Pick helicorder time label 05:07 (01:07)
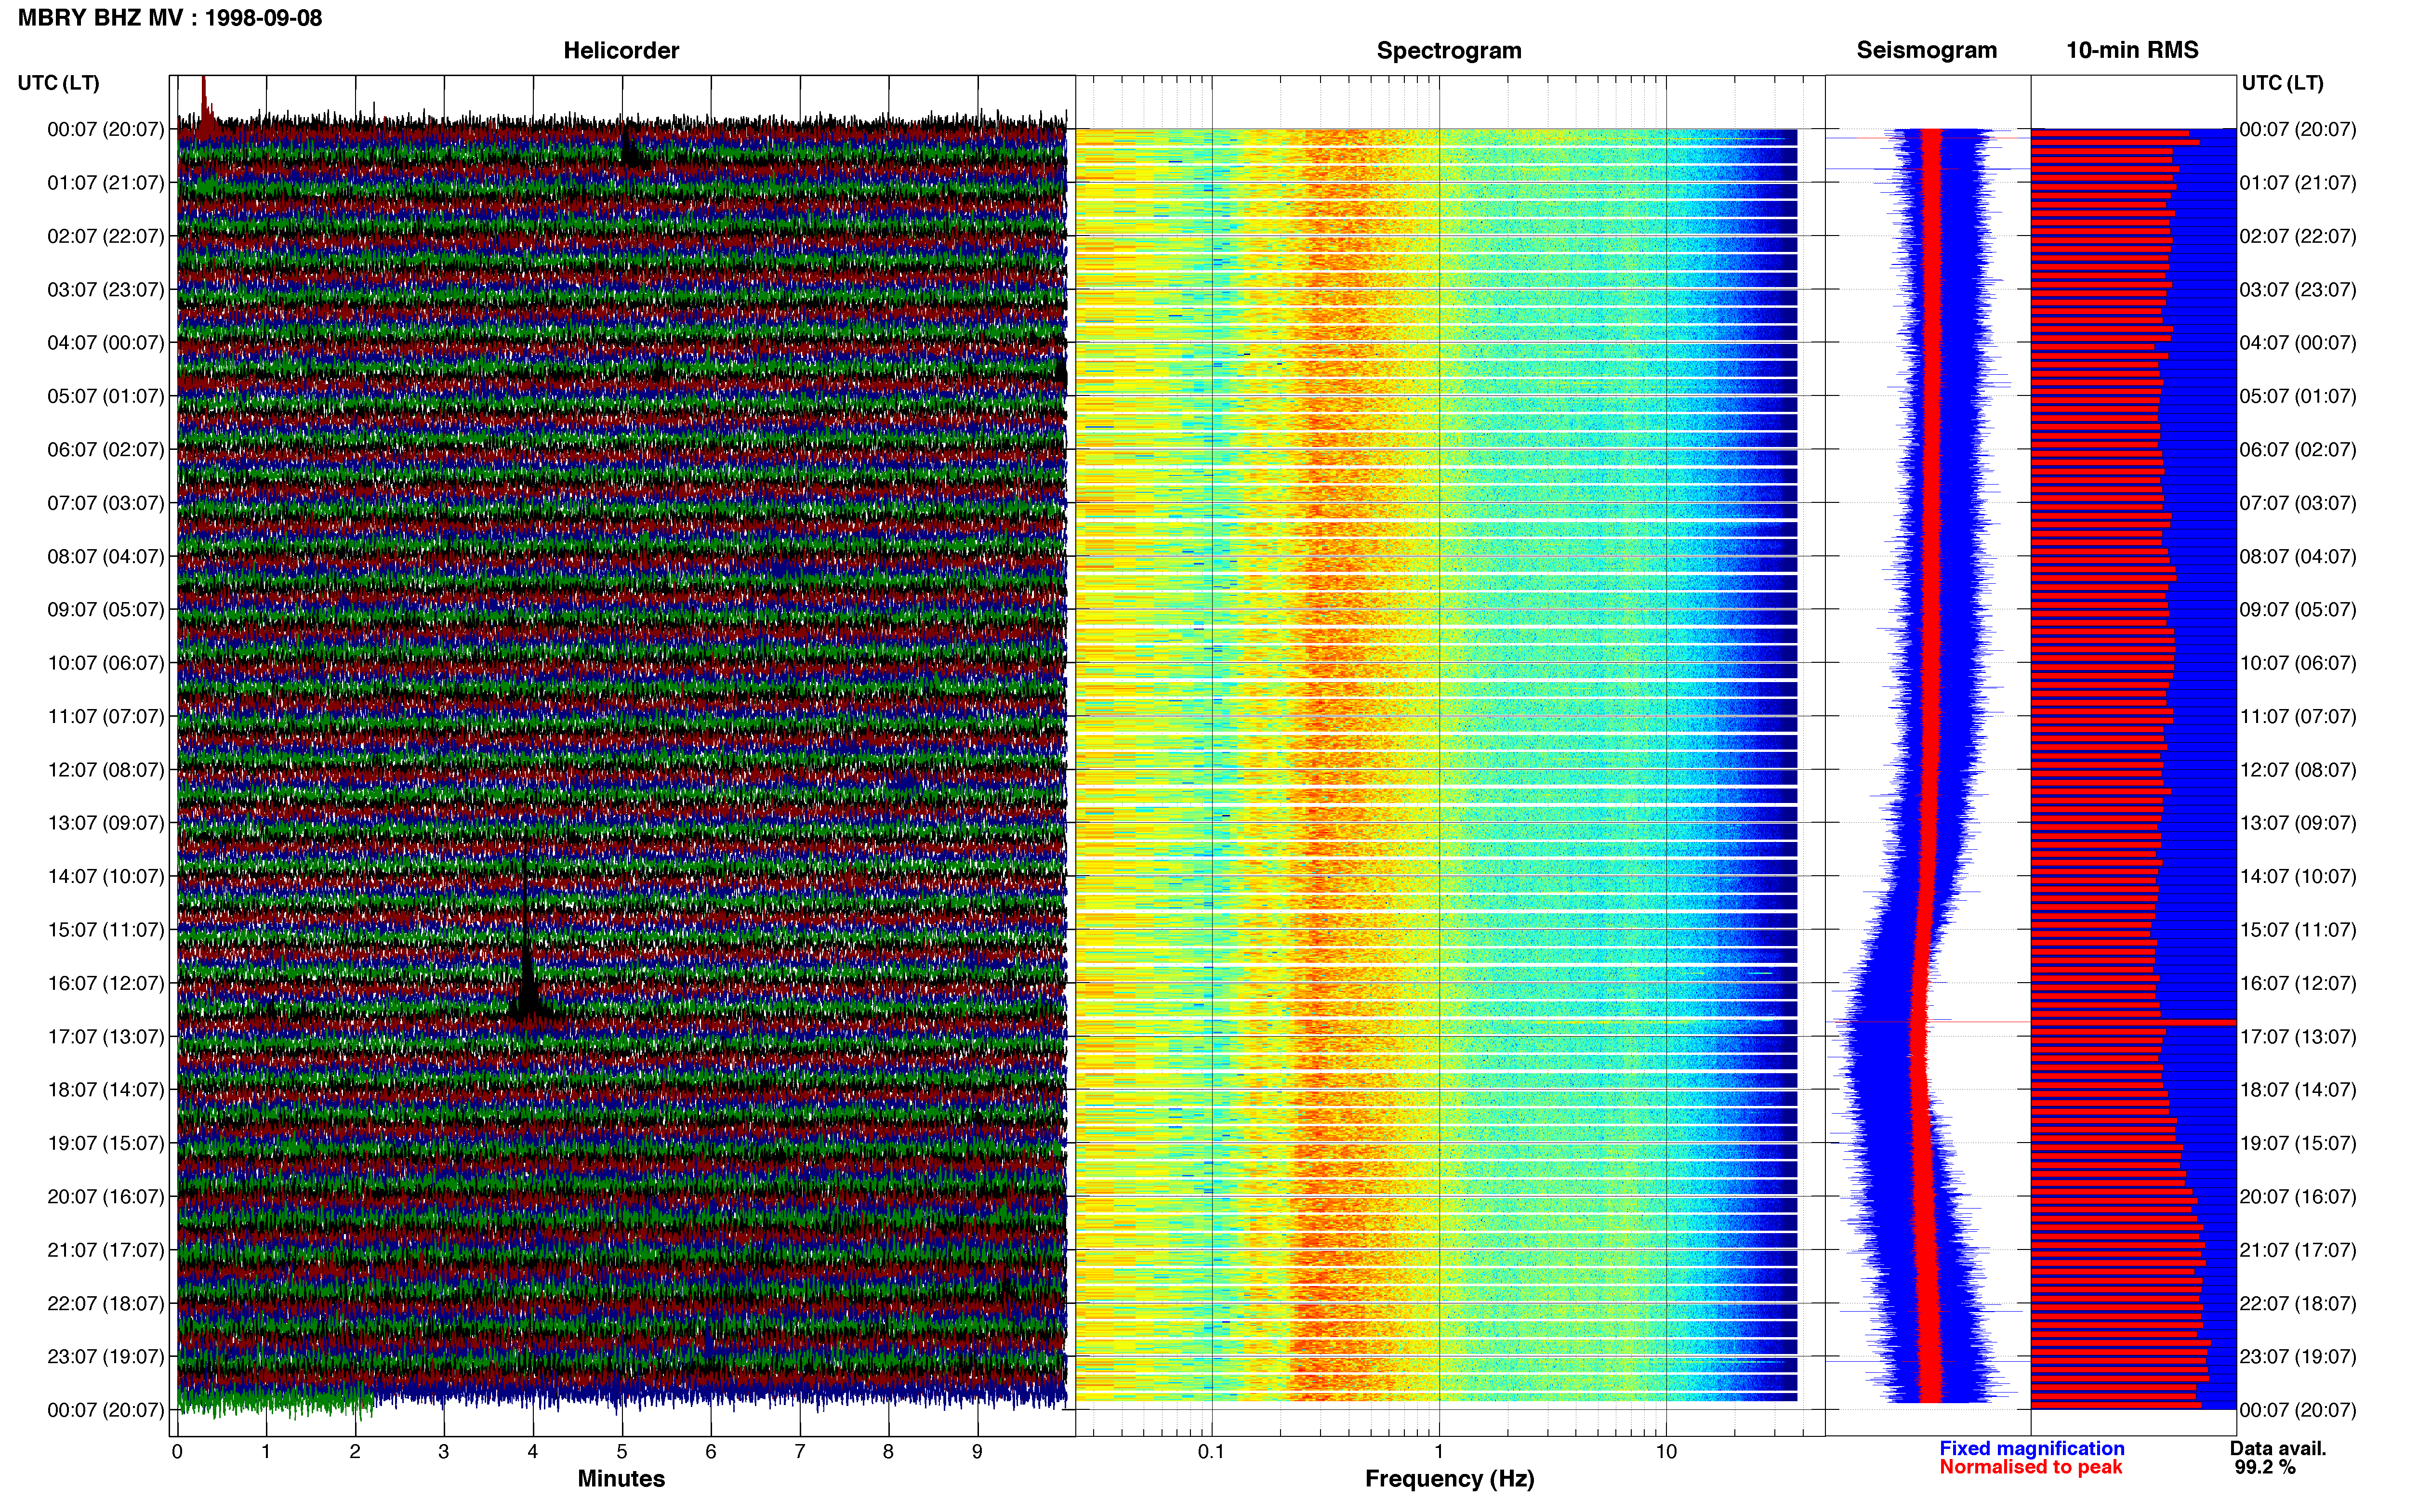2418x1512 pixels. pos(105,396)
